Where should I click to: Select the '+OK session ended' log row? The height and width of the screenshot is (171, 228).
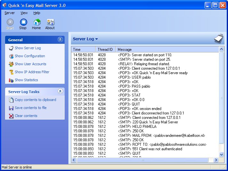[x=145, y=109]
